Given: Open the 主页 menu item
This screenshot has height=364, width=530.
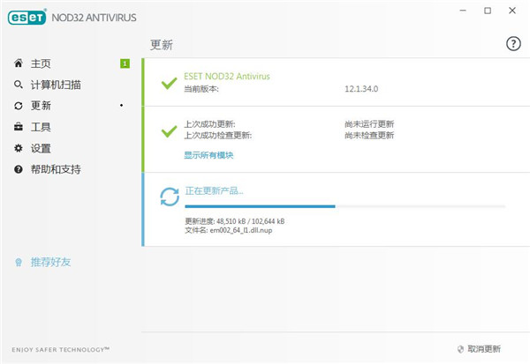Looking at the screenshot, I should click(41, 63).
